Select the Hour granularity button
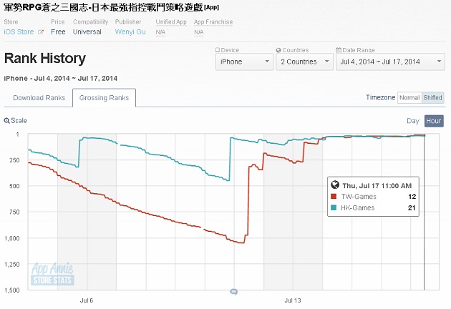Screen dimensions: 451x309 434,121
